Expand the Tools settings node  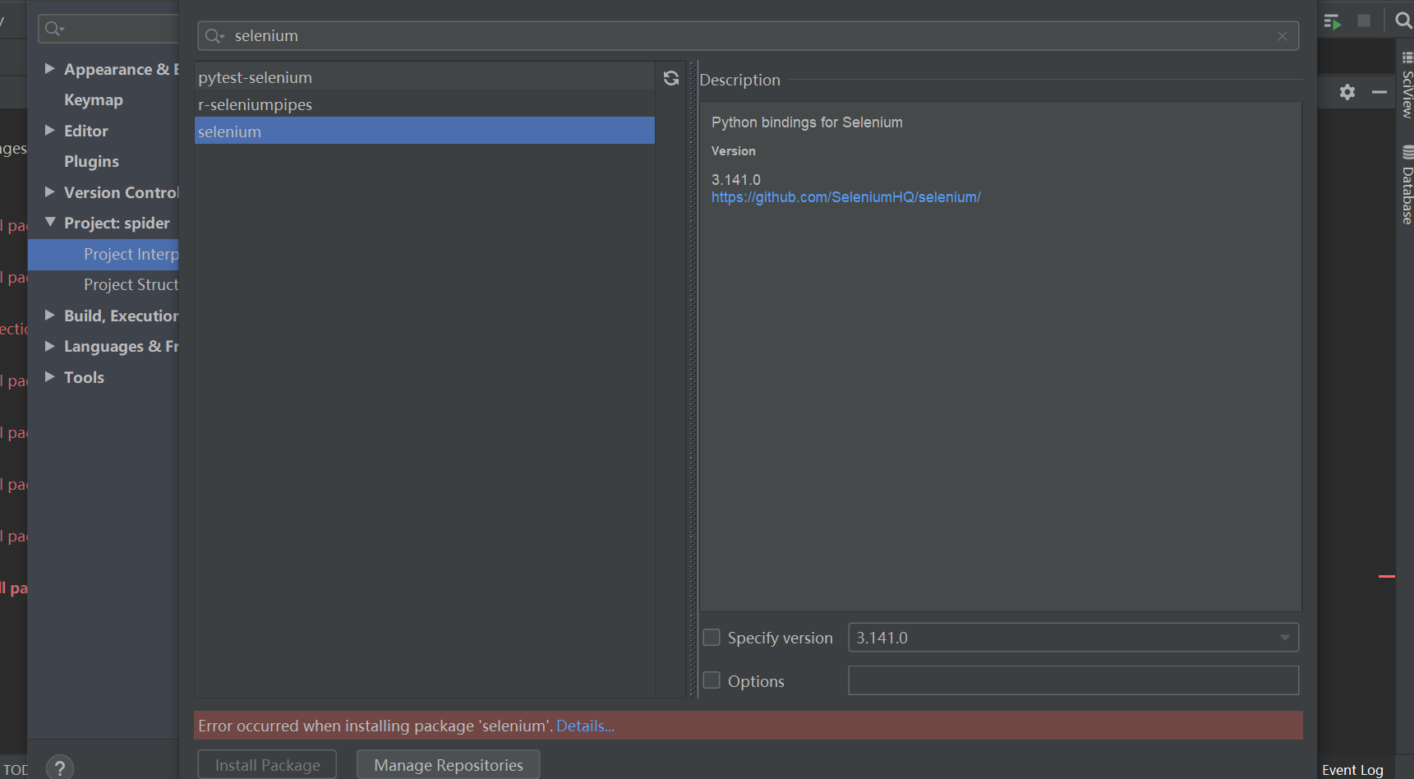pos(49,377)
